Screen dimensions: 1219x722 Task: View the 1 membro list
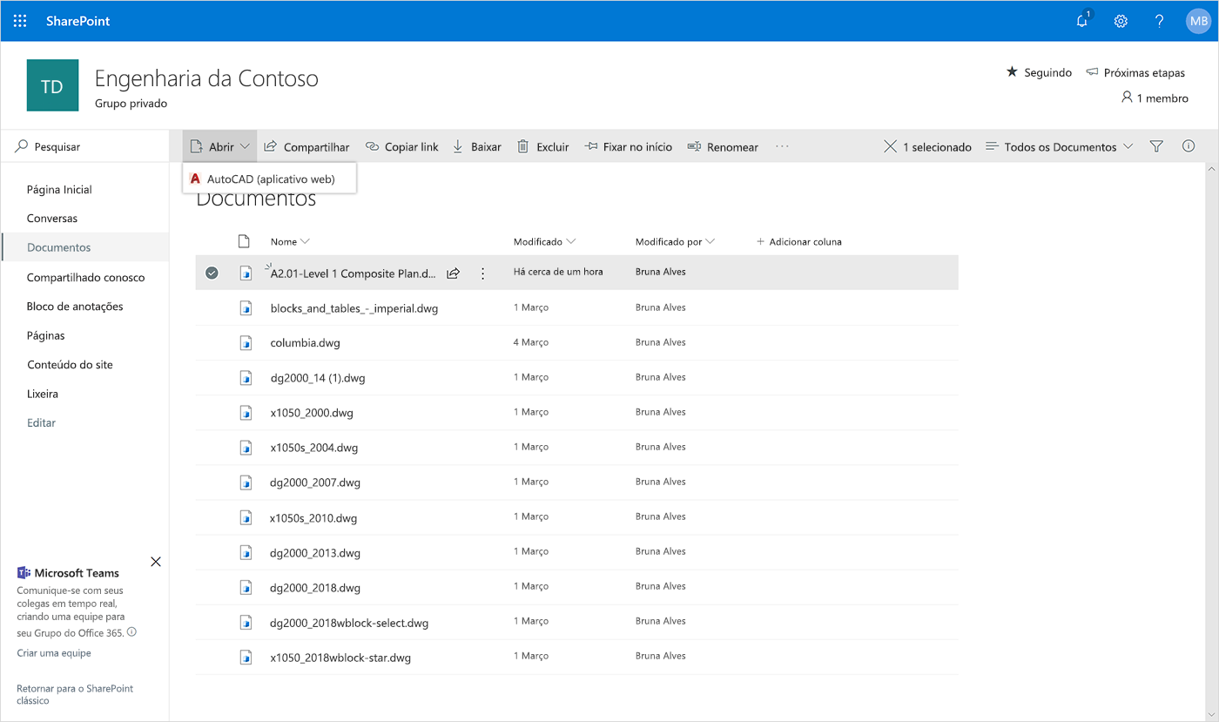coord(1155,98)
